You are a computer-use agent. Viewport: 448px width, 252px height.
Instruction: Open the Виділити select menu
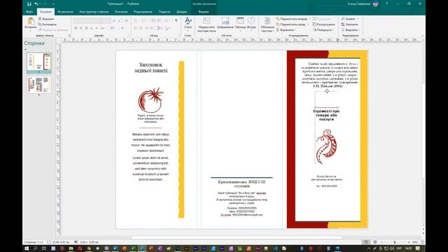click(x=350, y=29)
